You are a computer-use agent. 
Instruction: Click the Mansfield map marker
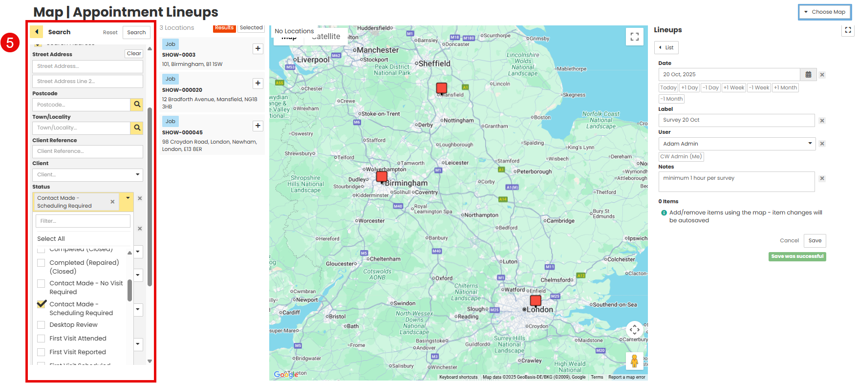[x=442, y=88]
